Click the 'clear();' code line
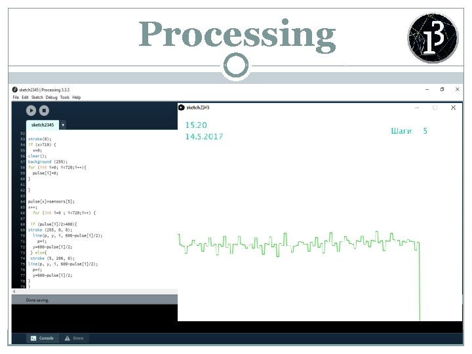472x354 pixels. pyautogui.click(x=37, y=156)
